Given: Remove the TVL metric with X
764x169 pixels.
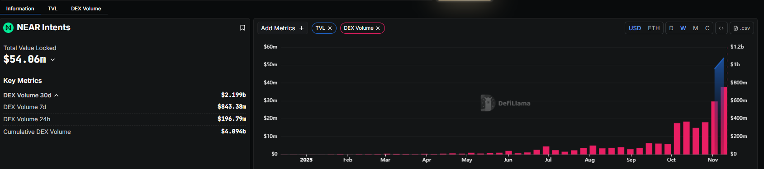Looking at the screenshot, I should click(x=330, y=28).
